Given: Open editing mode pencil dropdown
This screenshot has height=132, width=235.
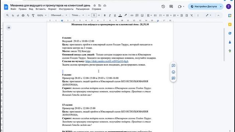Looking at the screenshot, I should 209,15.
